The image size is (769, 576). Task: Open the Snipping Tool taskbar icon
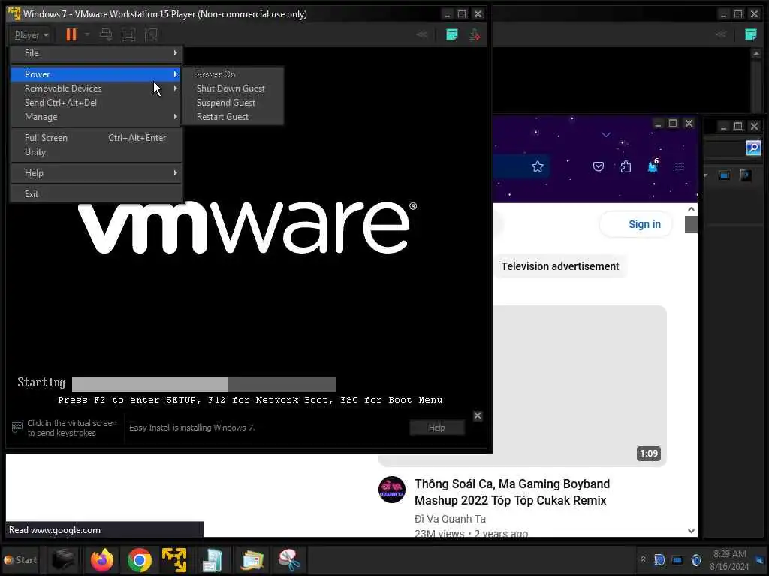tap(289, 559)
